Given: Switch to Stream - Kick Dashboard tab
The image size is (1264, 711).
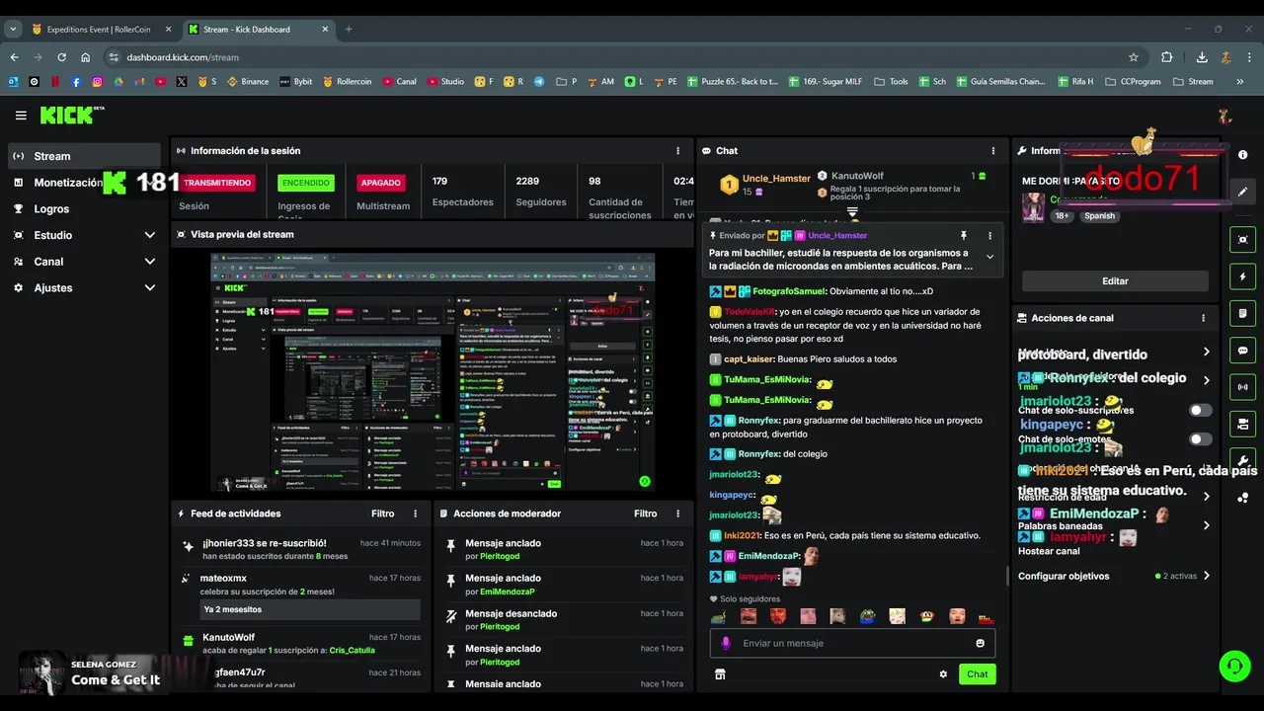Looking at the screenshot, I should click(x=258, y=30).
